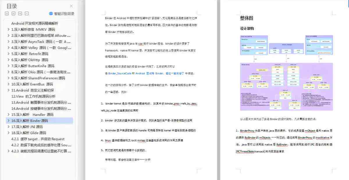349x180 pixels.
Task: Click list item 5 about 死亡回调
Action: point(124,150)
